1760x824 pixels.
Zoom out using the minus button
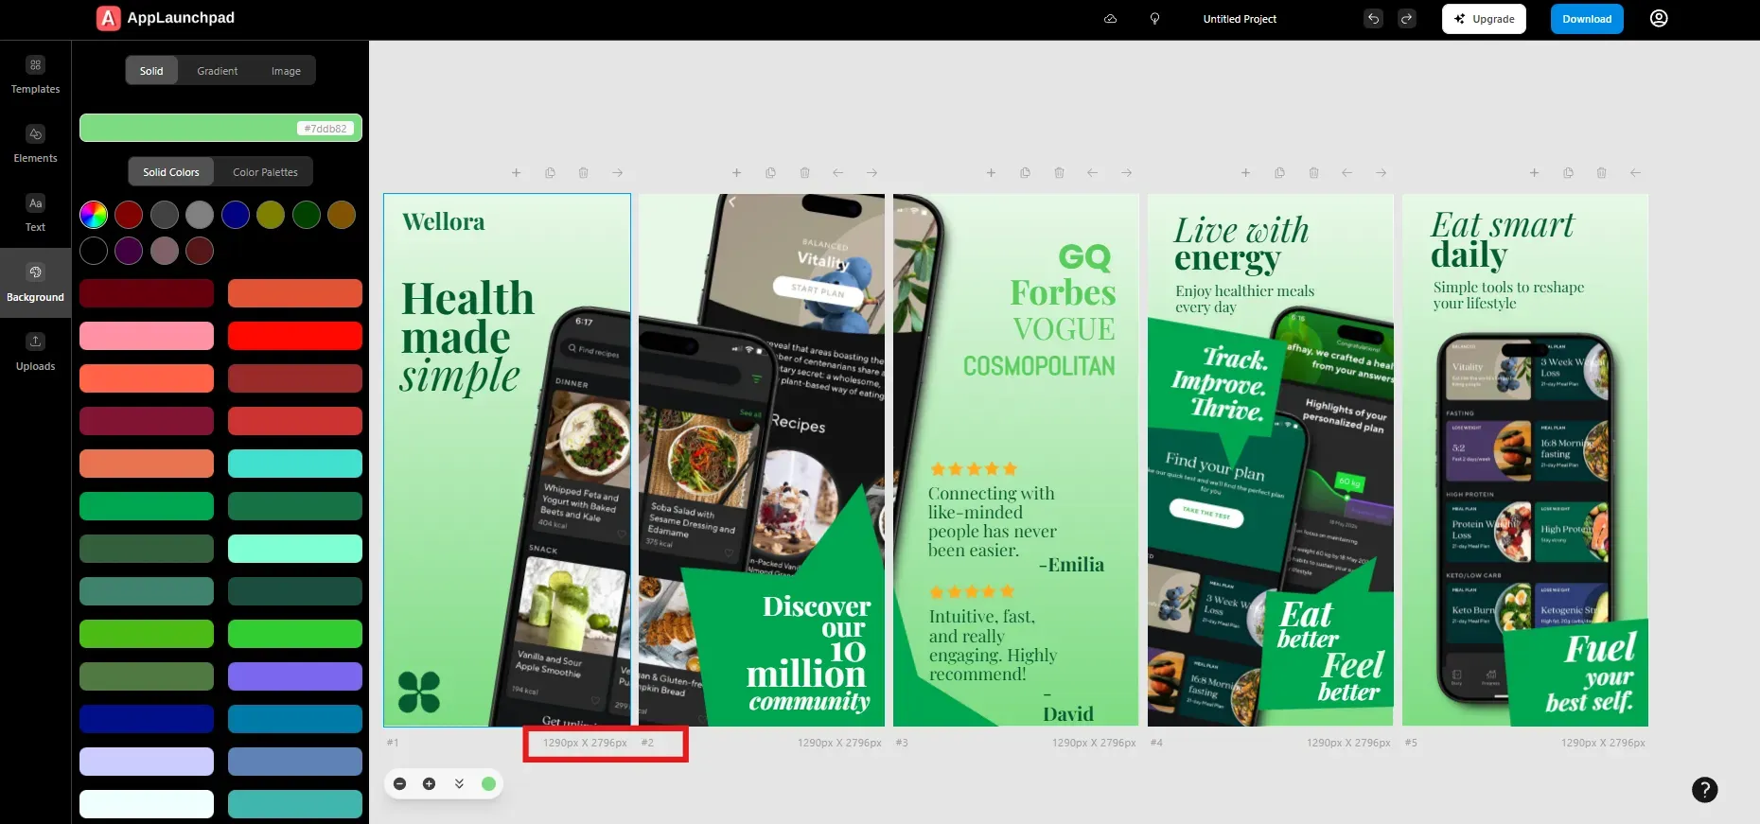pyautogui.click(x=400, y=784)
